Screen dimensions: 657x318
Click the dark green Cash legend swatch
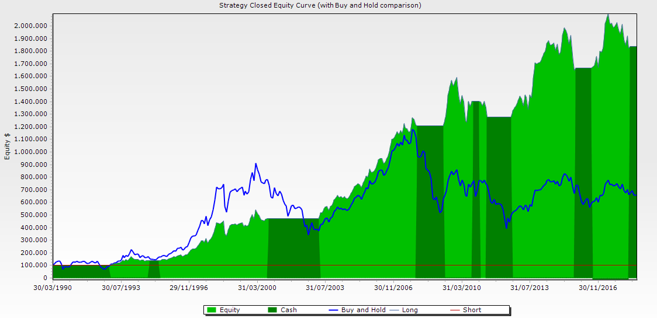point(273,310)
